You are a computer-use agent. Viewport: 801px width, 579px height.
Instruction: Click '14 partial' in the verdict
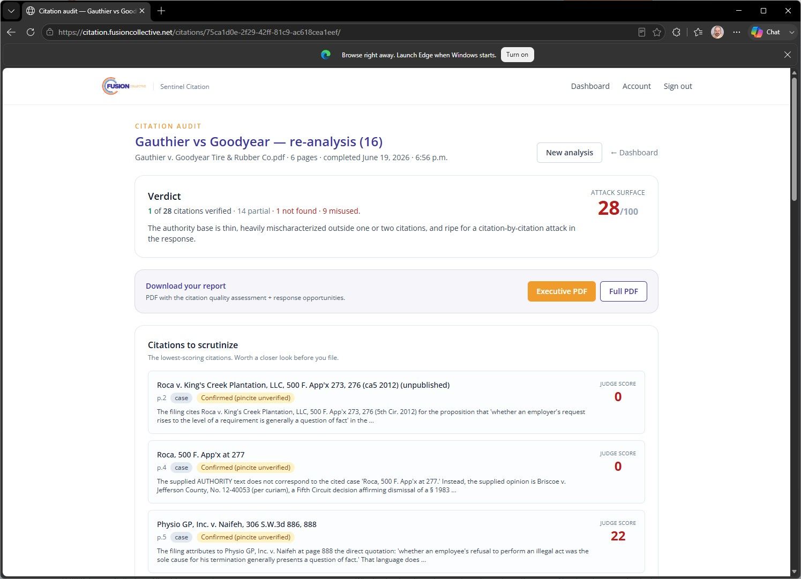[253, 211]
